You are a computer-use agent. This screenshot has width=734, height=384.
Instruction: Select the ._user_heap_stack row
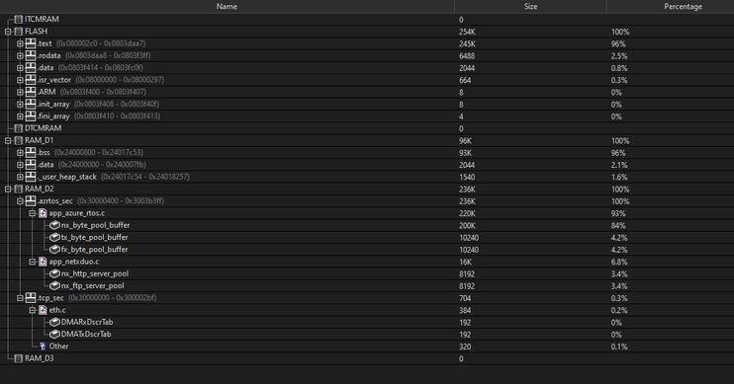coord(367,177)
